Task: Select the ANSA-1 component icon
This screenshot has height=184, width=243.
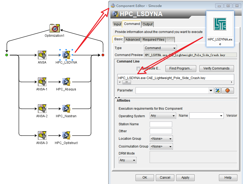Action: point(42,82)
